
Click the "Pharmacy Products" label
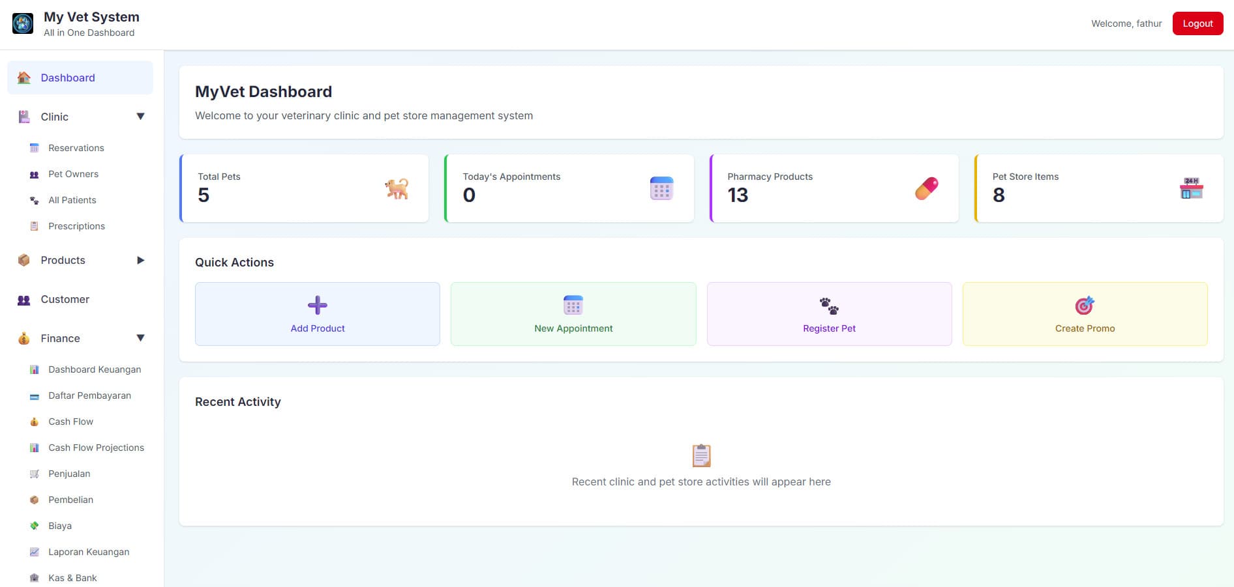point(770,177)
